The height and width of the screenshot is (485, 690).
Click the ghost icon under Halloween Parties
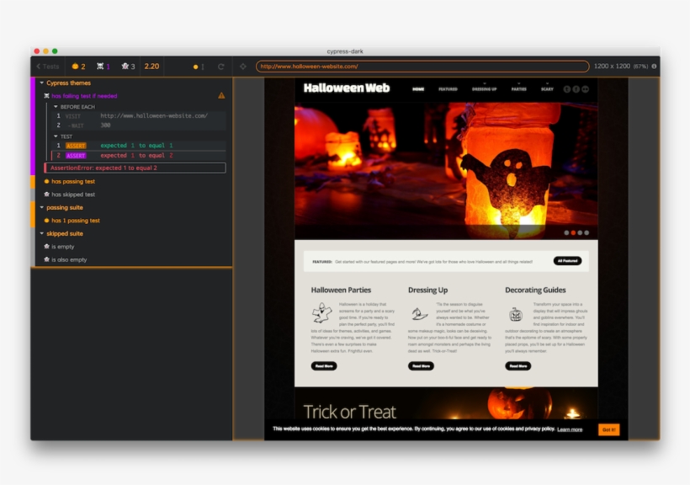pos(321,313)
